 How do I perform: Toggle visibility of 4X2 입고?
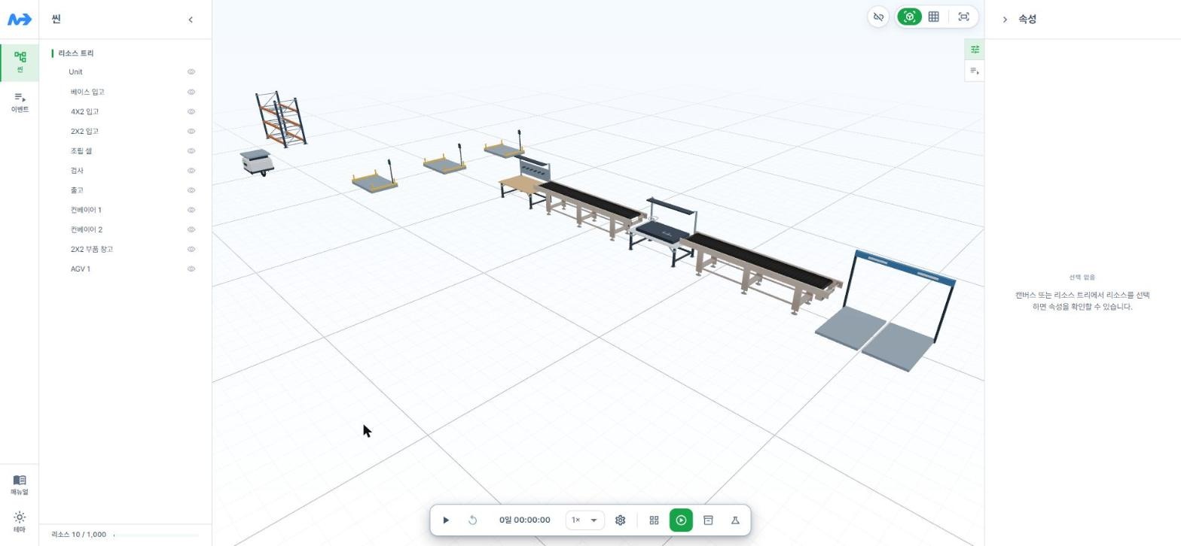tap(191, 111)
